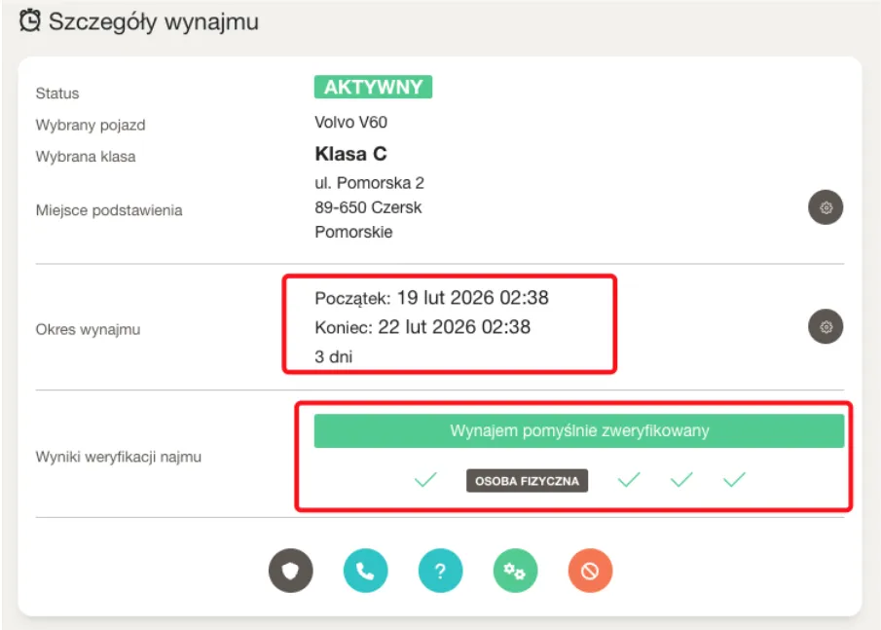Click the 'ul. Pomorska 2' address line
881x630 pixels.
(x=369, y=183)
